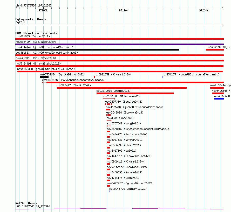The image size is (231, 212).
Task: Select the DGV Structural Variants track title
Action: click(36, 33)
